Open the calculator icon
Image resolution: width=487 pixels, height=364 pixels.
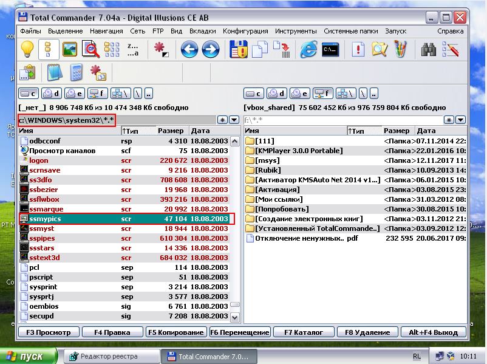click(76, 72)
